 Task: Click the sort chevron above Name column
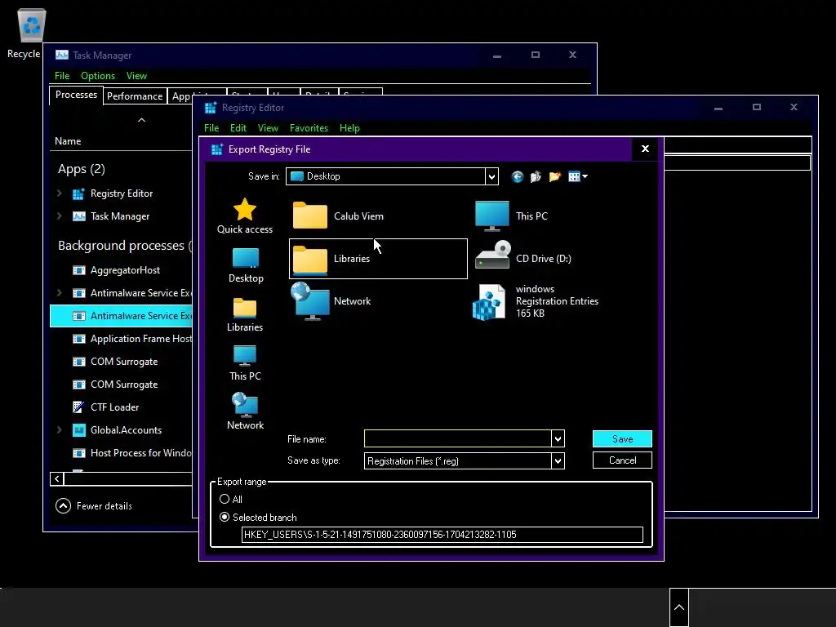[x=141, y=120]
